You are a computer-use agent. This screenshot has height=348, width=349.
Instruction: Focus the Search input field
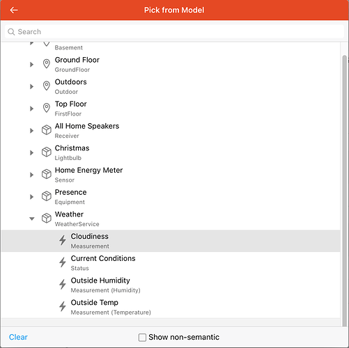coord(174,32)
